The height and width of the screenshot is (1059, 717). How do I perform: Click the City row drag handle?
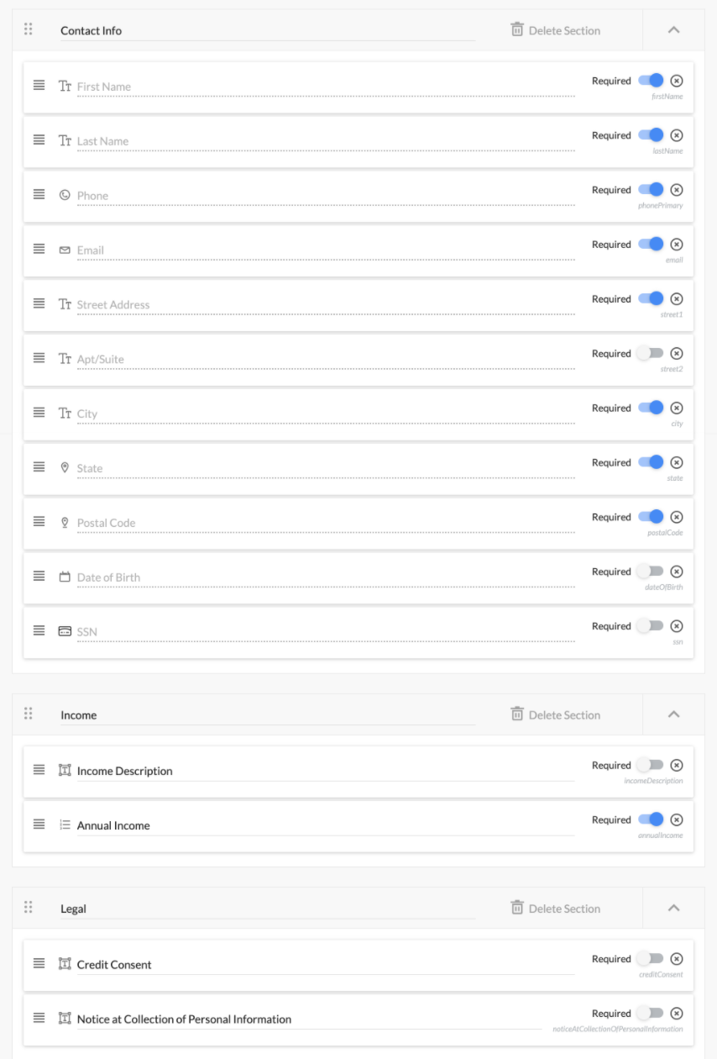(x=39, y=413)
